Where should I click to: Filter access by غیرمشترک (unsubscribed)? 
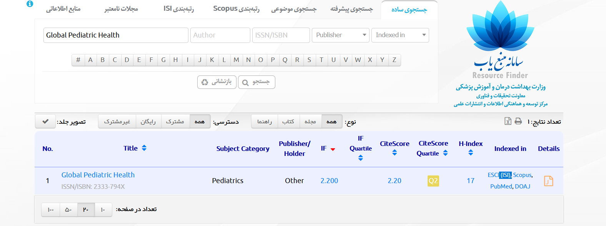coord(117,121)
